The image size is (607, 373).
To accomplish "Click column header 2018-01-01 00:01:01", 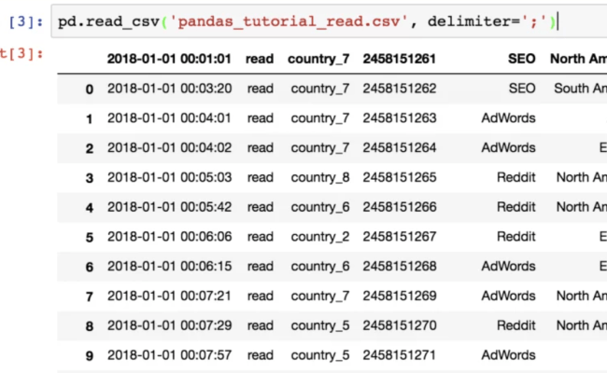I will [x=169, y=59].
